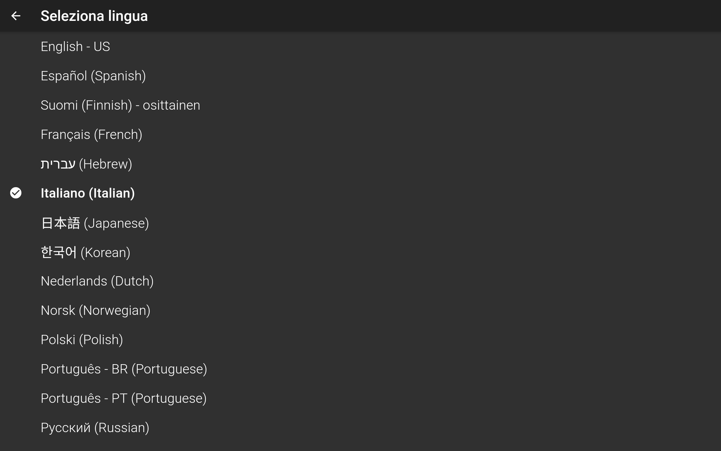Image resolution: width=721 pixels, height=451 pixels.
Task: Choose Español (Spanish)
Action: click(x=360, y=76)
